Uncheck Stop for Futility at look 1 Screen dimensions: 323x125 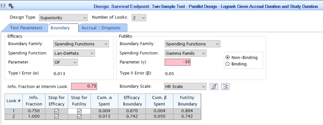pyautogui.click(x=79, y=111)
